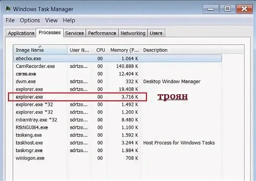Select the taskmgr.exe process
256x181 pixels.
click(x=117, y=150)
